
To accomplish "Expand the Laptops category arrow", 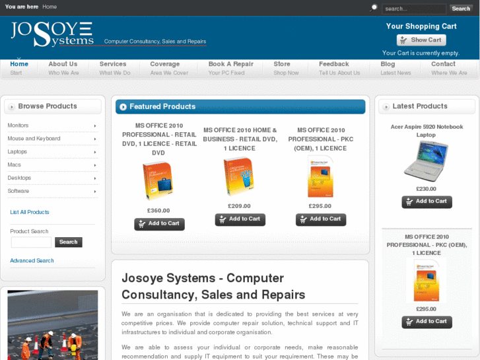I will coord(95,153).
